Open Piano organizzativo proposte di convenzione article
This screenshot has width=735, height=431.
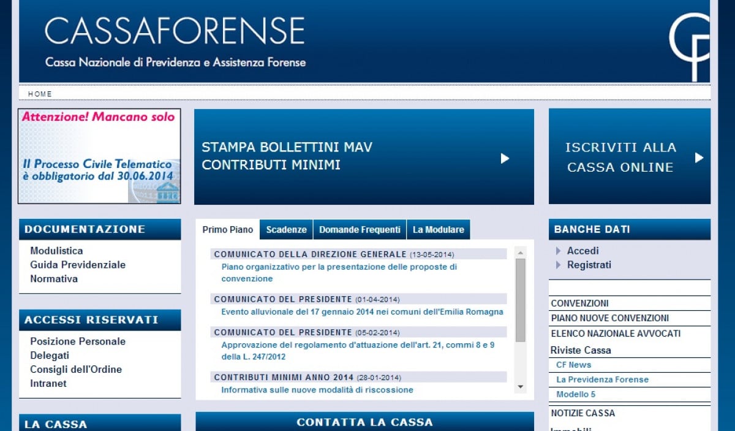coord(339,273)
